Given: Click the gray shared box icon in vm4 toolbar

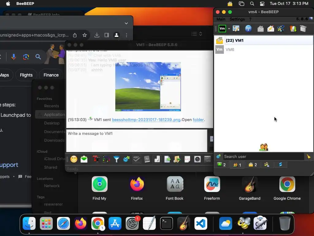Looking at the screenshot, I should [303, 29].
